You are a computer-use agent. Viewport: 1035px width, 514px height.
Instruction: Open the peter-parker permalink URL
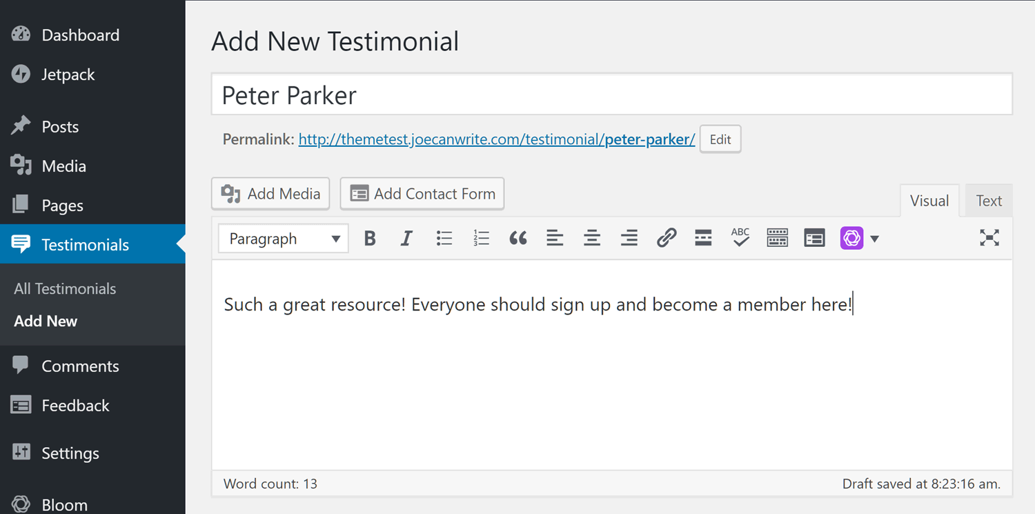click(497, 139)
